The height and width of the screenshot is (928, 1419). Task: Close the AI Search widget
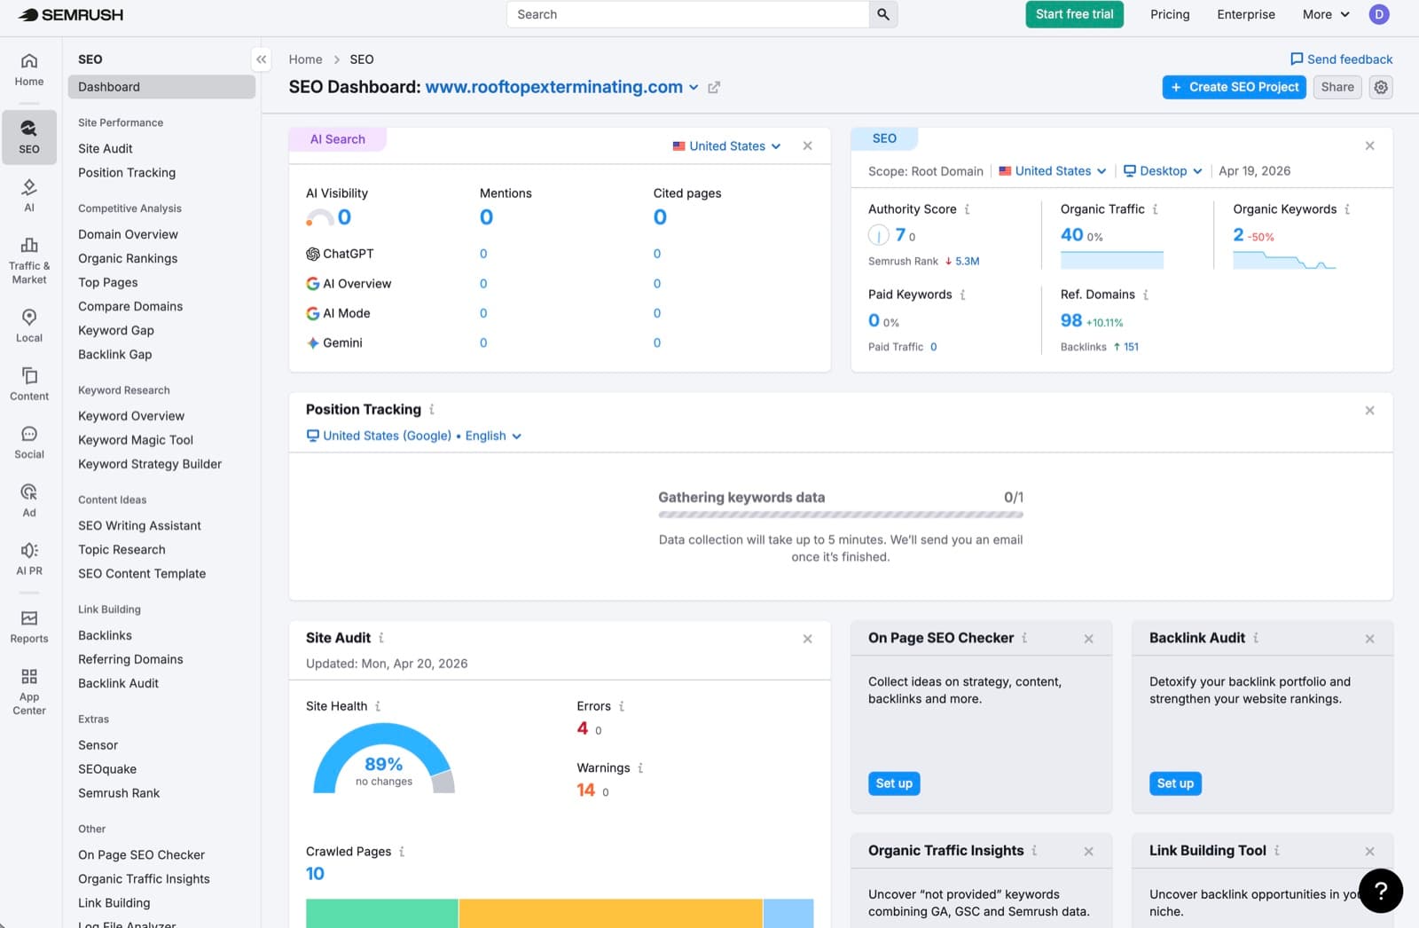[x=807, y=145]
